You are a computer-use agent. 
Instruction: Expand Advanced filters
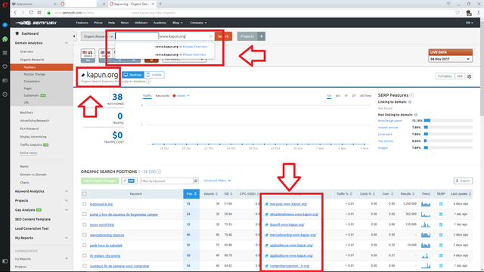coord(217,181)
